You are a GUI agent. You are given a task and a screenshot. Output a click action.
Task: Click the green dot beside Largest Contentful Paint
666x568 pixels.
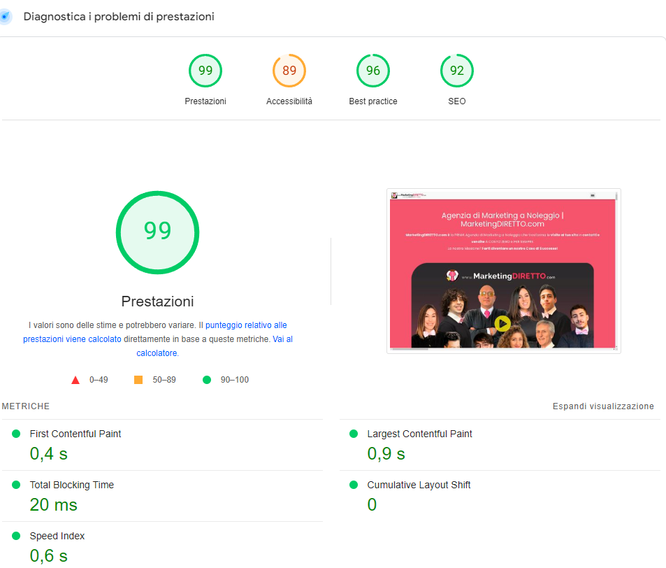click(x=354, y=434)
